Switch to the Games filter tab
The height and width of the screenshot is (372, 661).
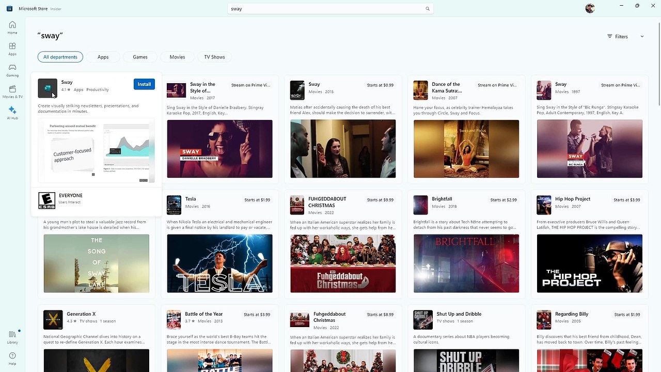point(140,57)
